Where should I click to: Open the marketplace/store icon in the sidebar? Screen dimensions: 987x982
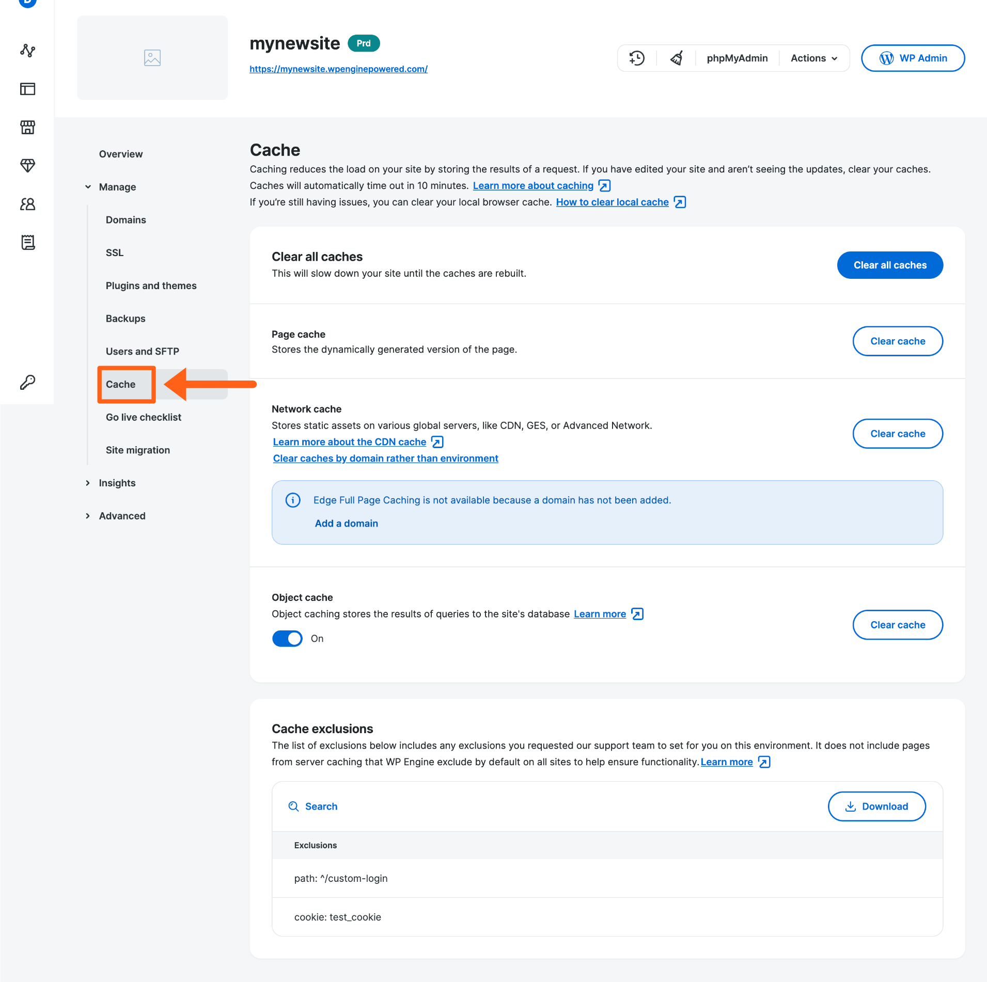(x=27, y=127)
